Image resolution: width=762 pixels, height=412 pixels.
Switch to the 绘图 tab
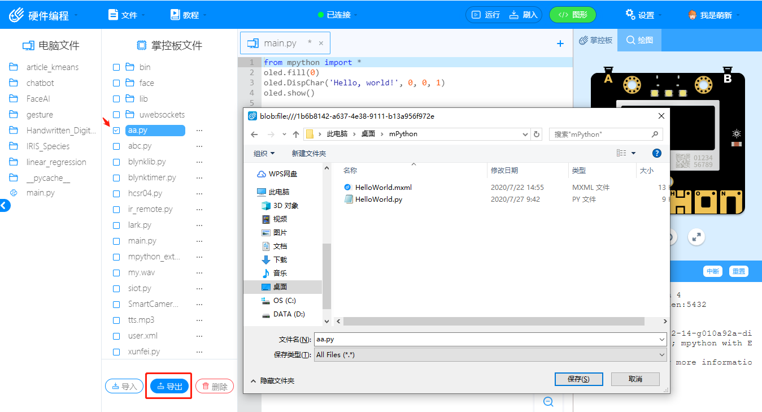[x=639, y=41]
